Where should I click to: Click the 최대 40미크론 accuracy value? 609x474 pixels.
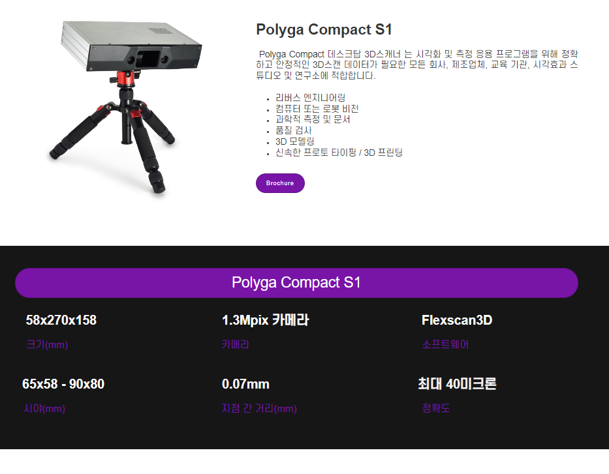coord(457,384)
